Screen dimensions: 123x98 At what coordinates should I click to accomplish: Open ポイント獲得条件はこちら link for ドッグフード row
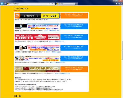(x=58, y=63)
